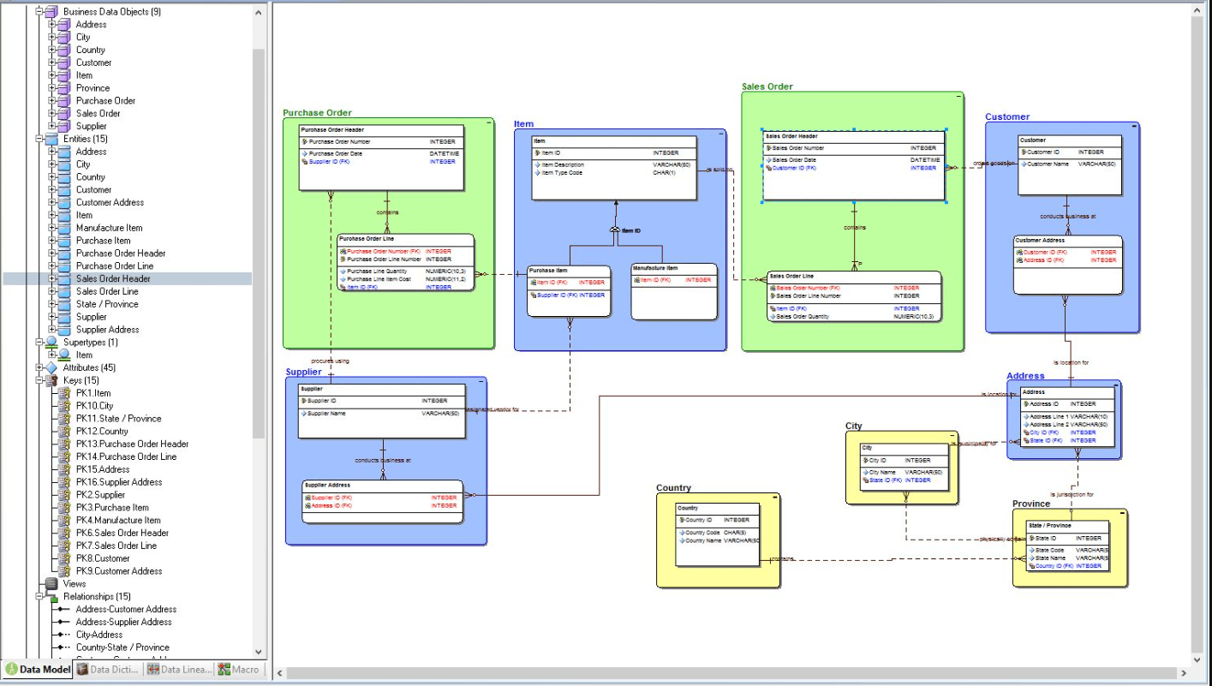Select Sales Order Header in the tree
1212x686 pixels.
[110, 278]
